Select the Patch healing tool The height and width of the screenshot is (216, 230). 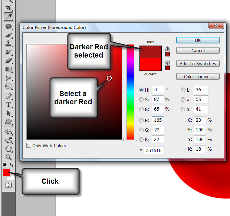pos(9,26)
